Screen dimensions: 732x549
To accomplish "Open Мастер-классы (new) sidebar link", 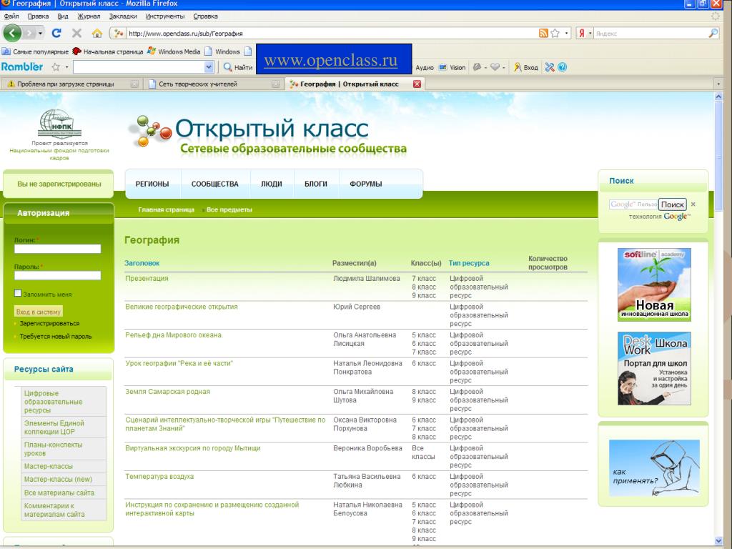I will click(x=59, y=479).
